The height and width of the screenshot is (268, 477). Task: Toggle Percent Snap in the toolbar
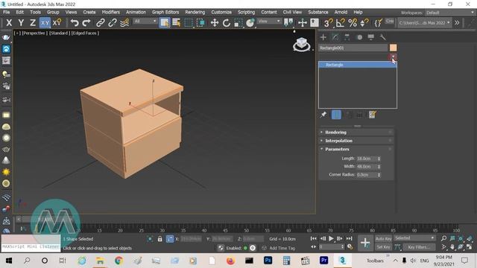pyautogui.click(x=353, y=23)
